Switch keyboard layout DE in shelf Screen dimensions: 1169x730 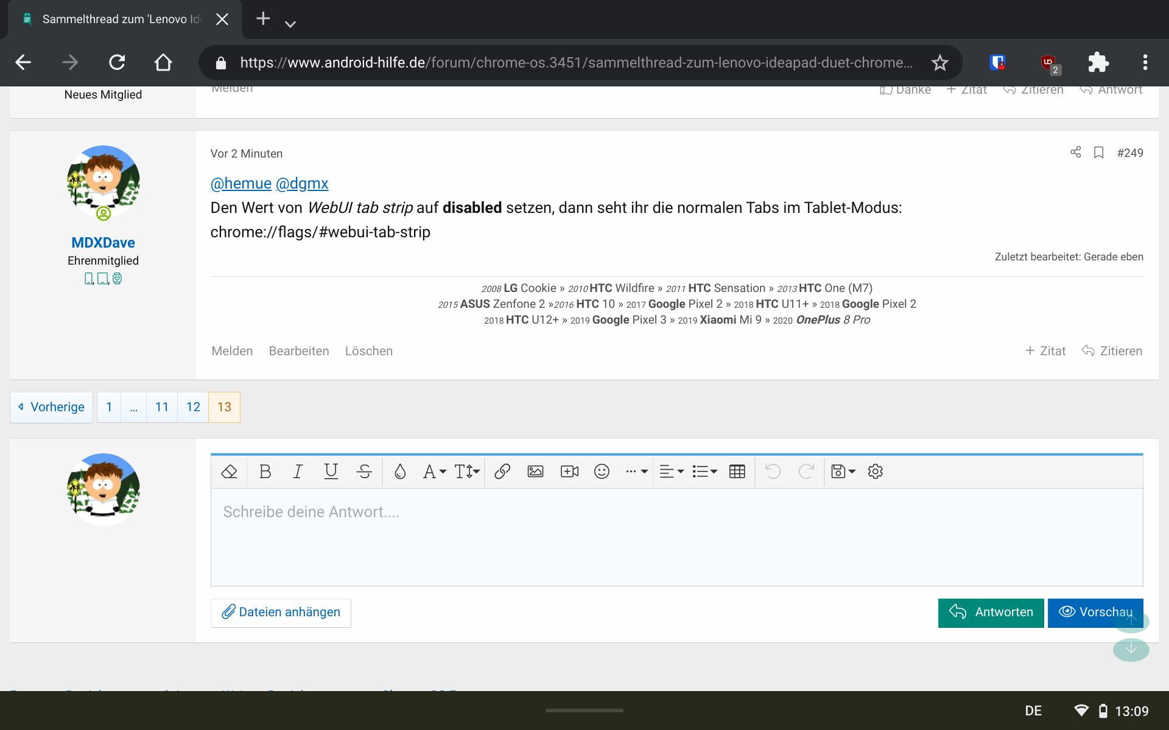pos(1033,711)
